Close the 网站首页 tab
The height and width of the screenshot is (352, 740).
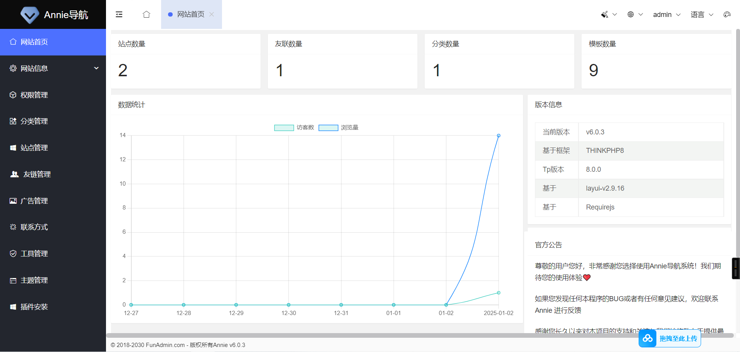(x=212, y=14)
